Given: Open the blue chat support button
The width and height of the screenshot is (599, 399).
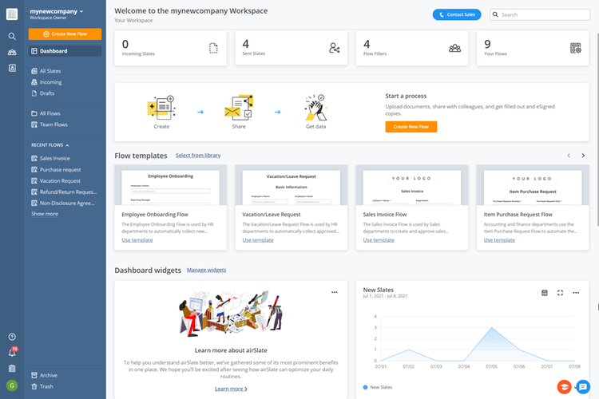Looking at the screenshot, I should [x=583, y=387].
